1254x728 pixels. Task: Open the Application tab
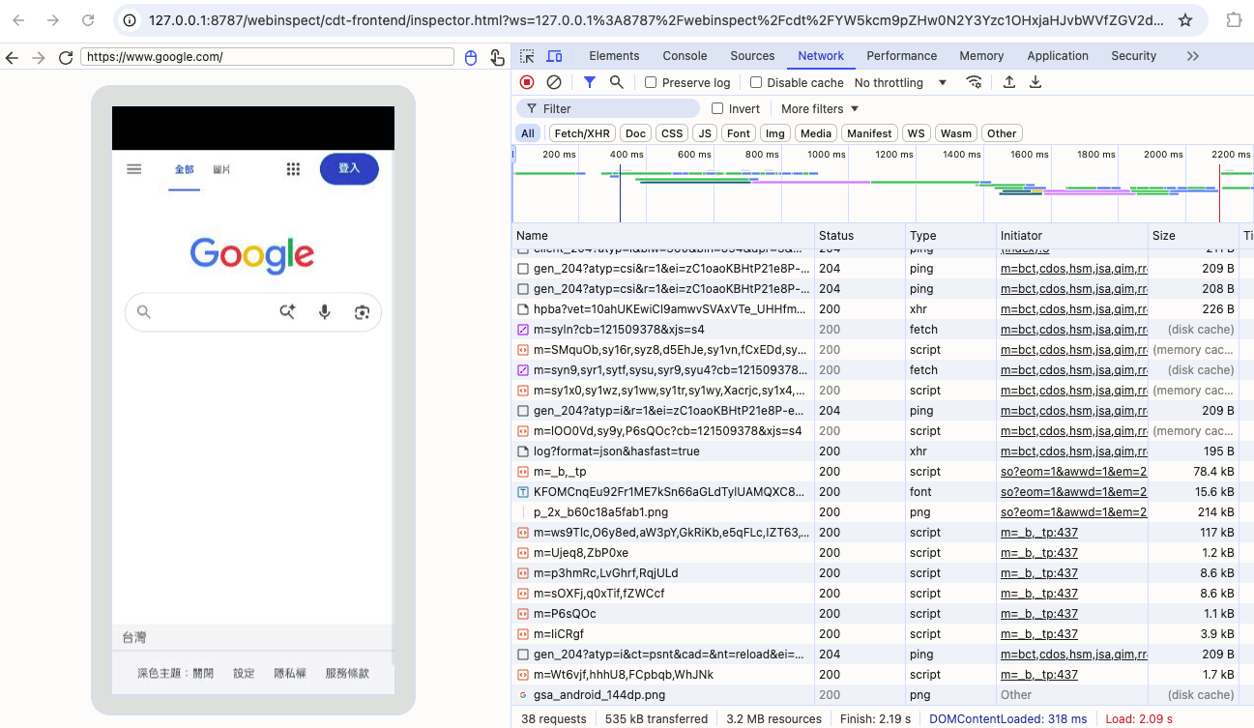pyautogui.click(x=1058, y=56)
